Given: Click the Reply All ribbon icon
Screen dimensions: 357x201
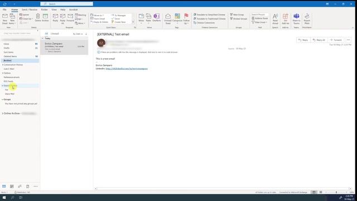Looking at the screenshot, I should pyautogui.click(x=62, y=18).
